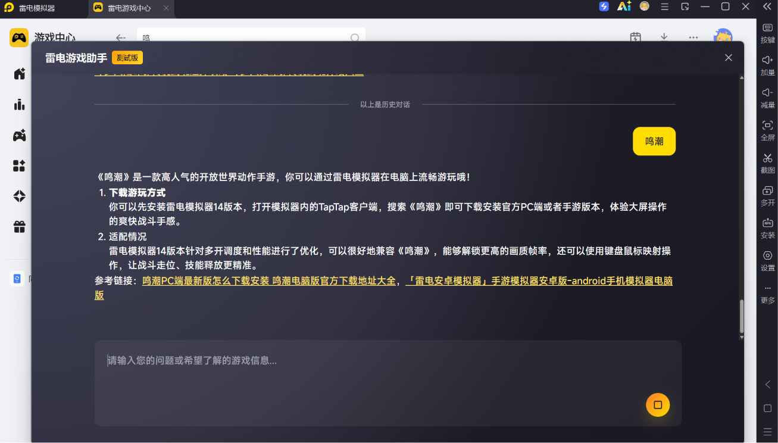Click the 测试版 beta badge
The width and height of the screenshot is (778, 443).
pos(127,58)
